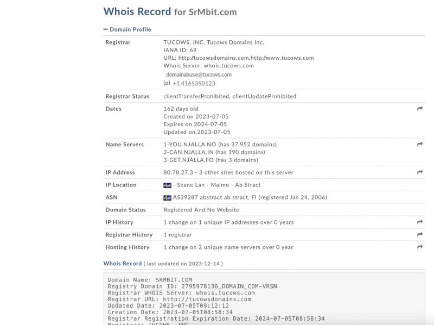Open the arrow icon in IP Address row
The width and height of the screenshot is (434, 325).
click(x=420, y=172)
